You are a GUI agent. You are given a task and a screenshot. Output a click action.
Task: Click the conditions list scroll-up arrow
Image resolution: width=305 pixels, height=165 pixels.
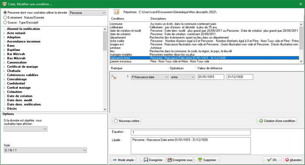click(301, 24)
